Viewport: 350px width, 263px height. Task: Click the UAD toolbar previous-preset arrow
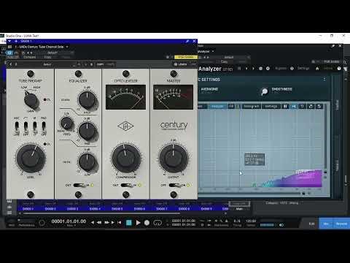click(x=11, y=64)
